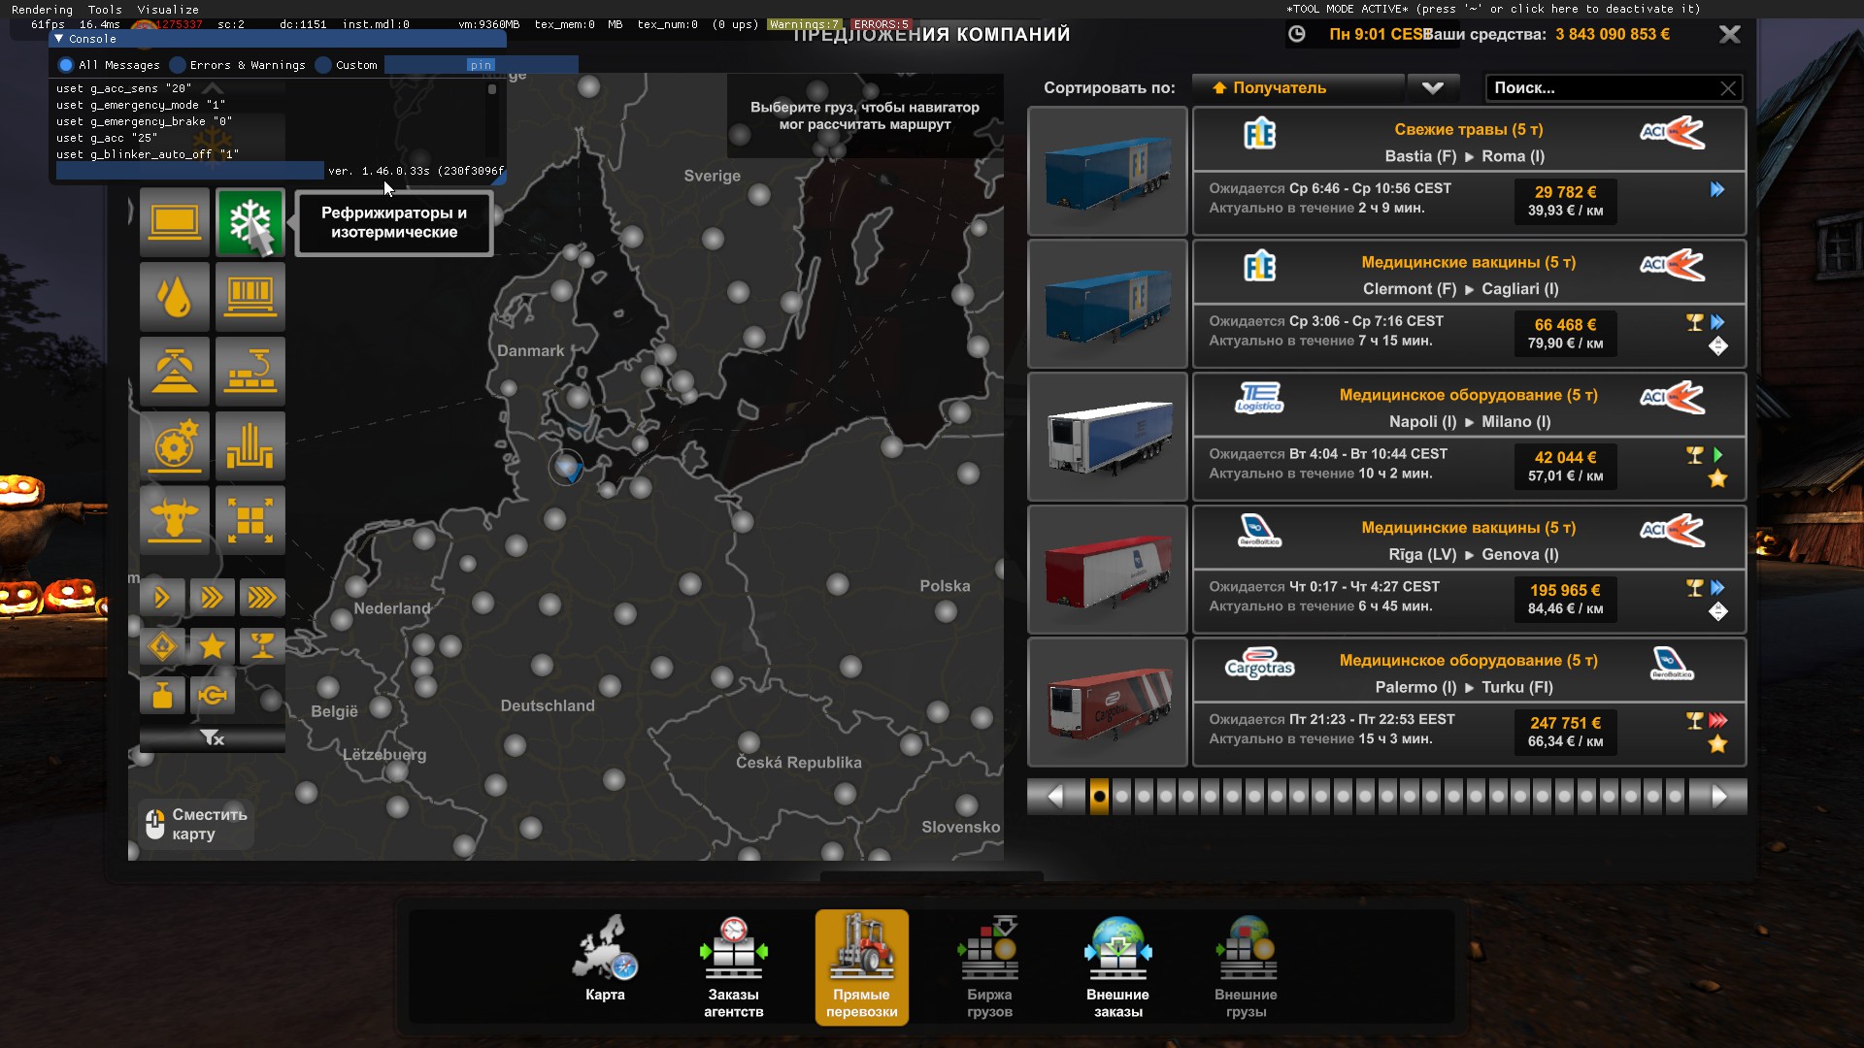Viewport: 1864px width, 1048px height.
Task: Select the vaccines Clermont–Cagliari job
Action: 1469,305
